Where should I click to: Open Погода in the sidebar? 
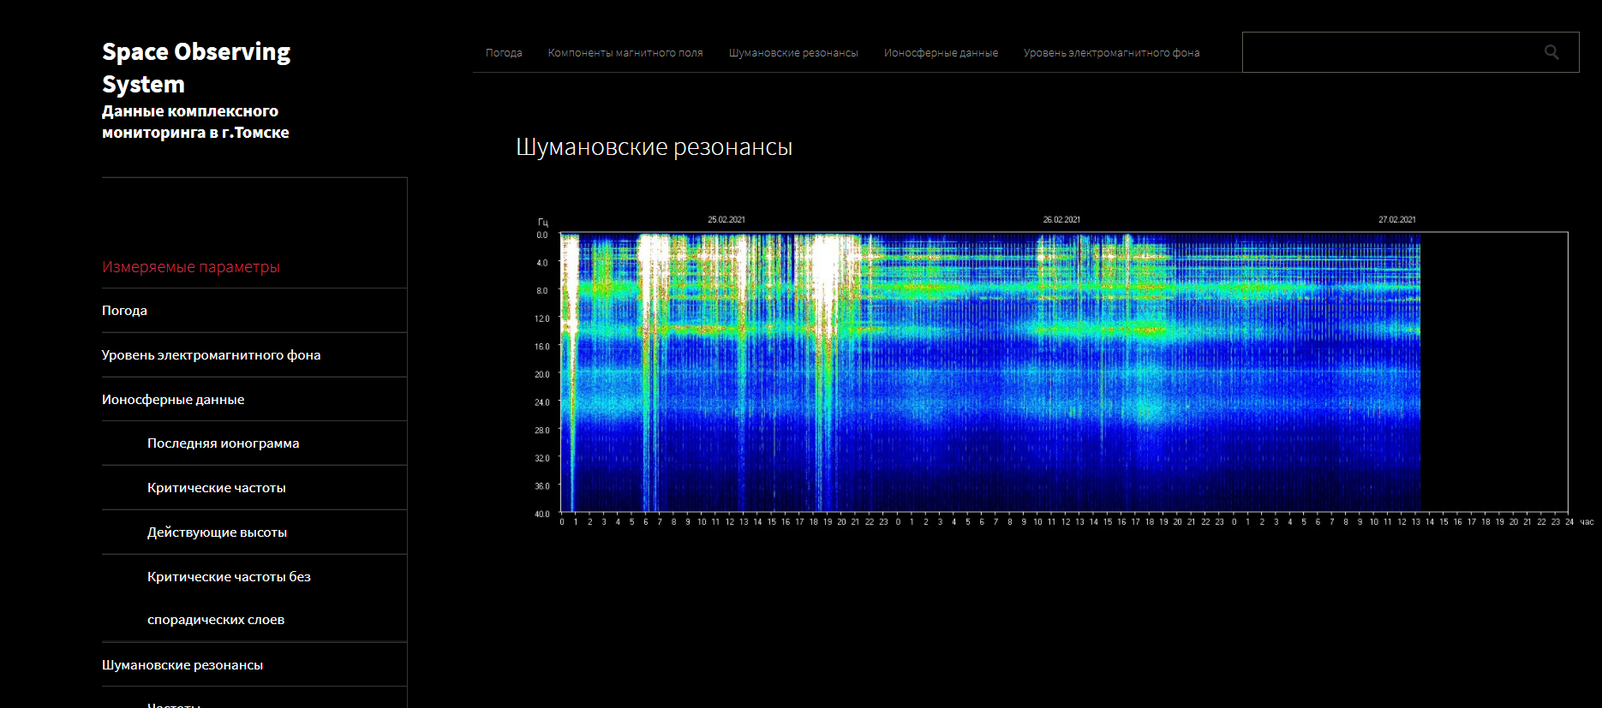(x=124, y=311)
